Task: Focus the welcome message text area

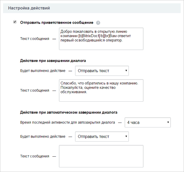Action: [101, 39]
